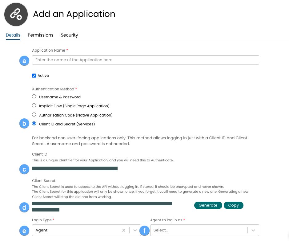Click the Add an Application link icon
The image size is (289, 245).
[16, 14]
